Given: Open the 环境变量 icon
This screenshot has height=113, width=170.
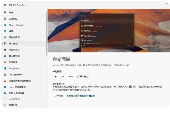Looking at the screenshot, I should pos(5,62).
